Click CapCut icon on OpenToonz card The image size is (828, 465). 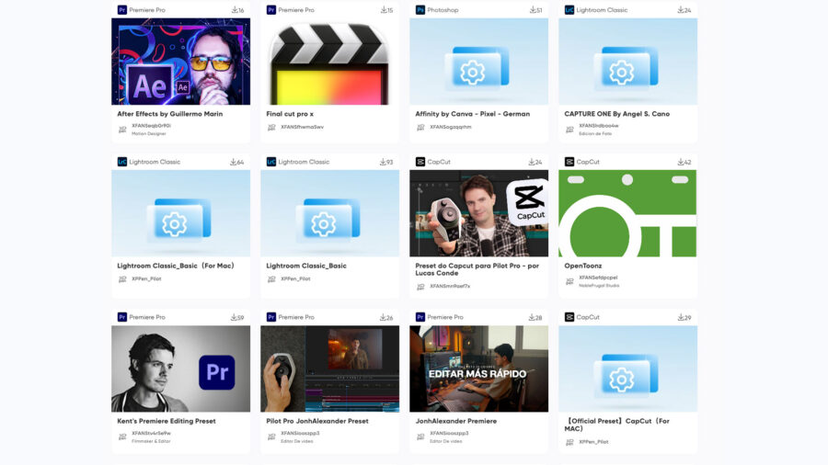569,162
